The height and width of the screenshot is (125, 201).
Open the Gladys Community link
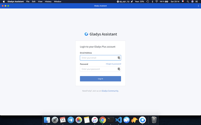[x=110, y=91]
